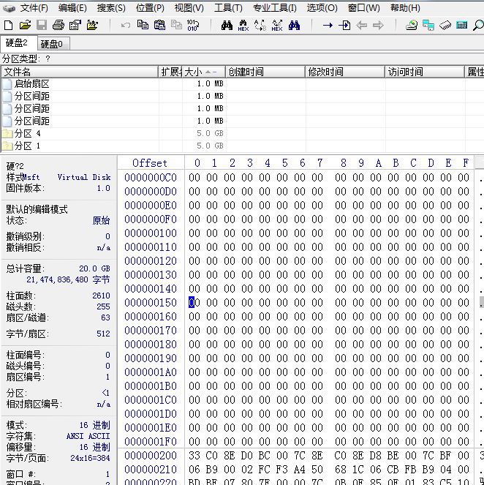Click byte 33 at offset 00000200
This screenshot has width=484, height=485.
(194, 455)
